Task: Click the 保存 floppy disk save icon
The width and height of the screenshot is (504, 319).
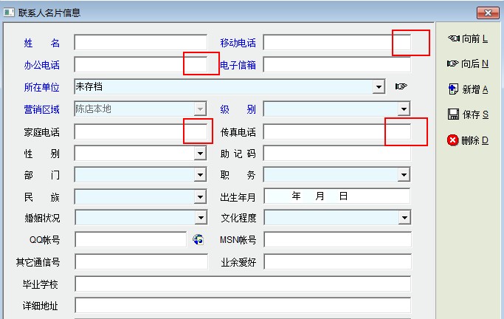Action: tap(453, 114)
